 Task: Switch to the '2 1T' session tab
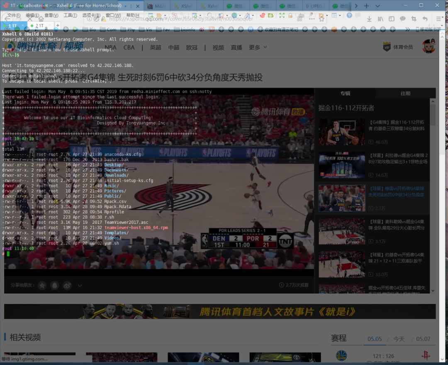point(40,26)
